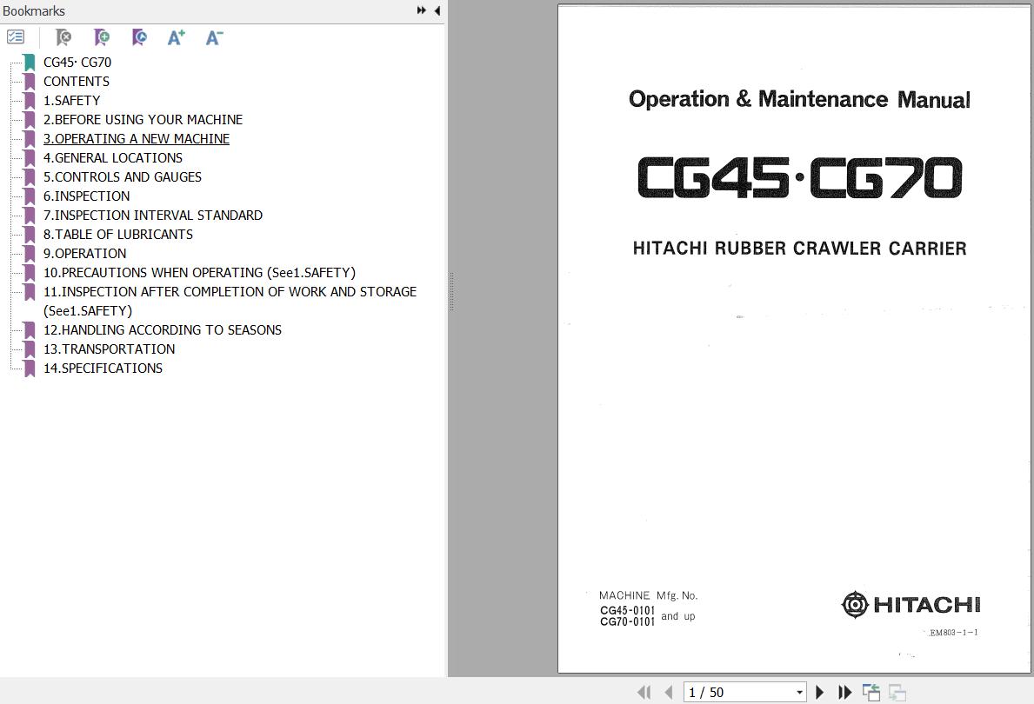Click the panel splitter handle between bookmarks and page

pyautogui.click(x=451, y=290)
